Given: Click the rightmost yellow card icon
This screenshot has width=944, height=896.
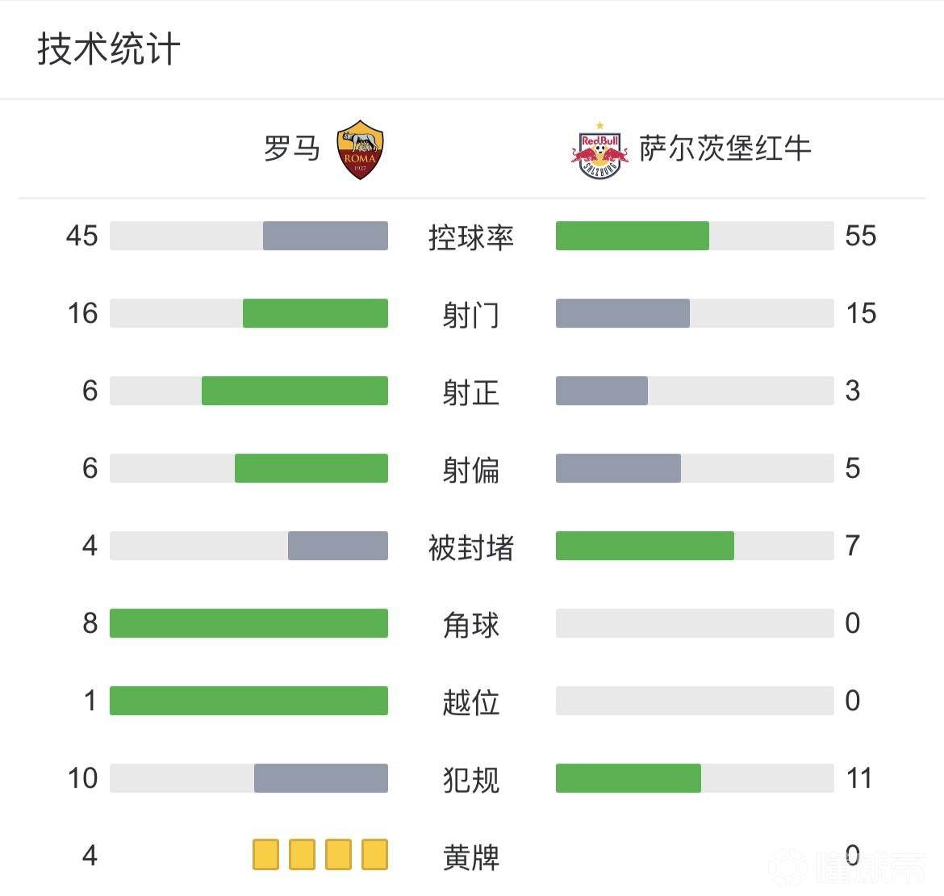Looking at the screenshot, I should pos(374,854).
